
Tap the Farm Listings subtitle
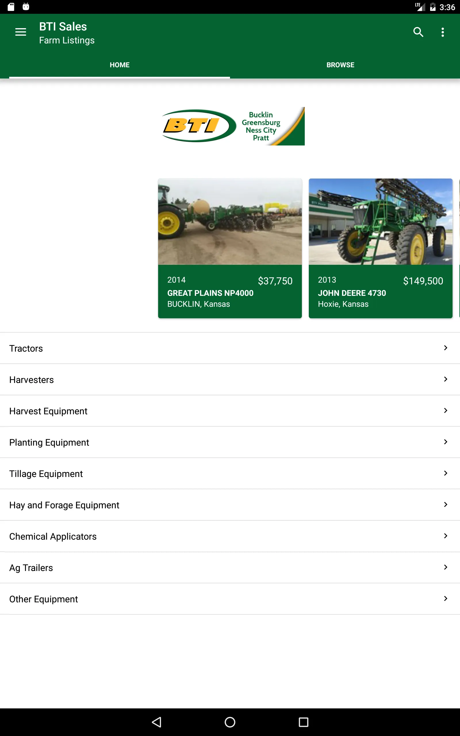coord(67,40)
